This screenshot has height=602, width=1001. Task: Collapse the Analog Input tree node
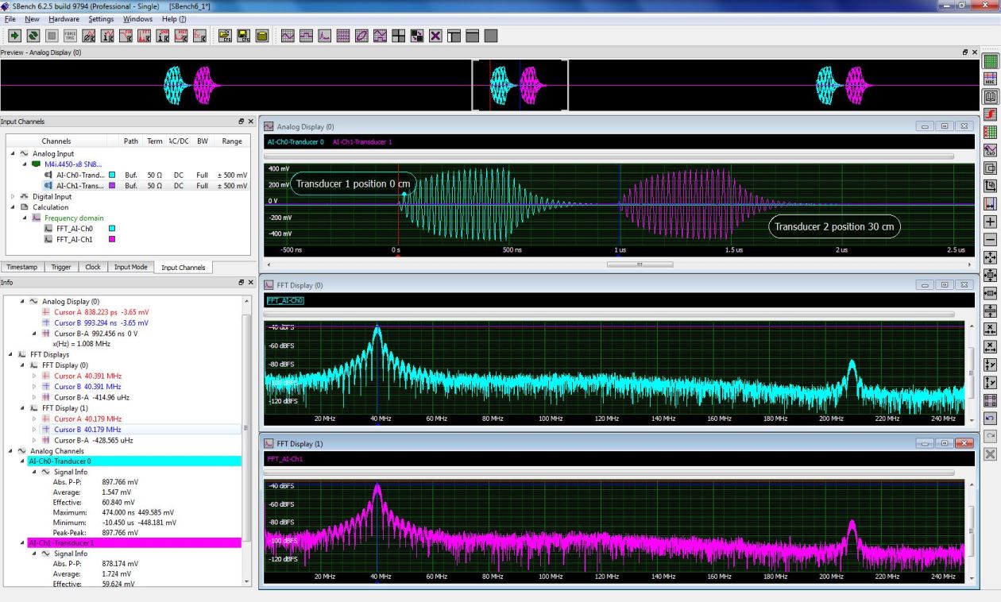click(12, 153)
